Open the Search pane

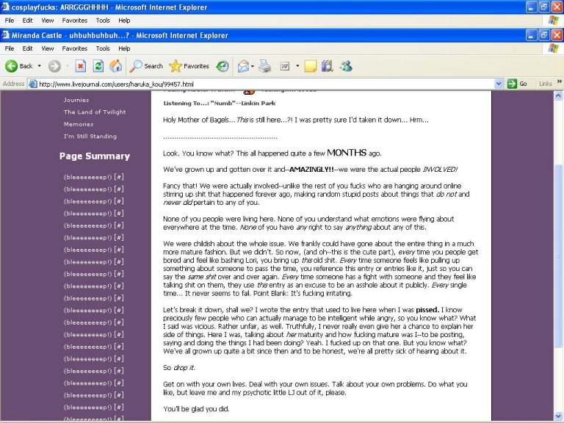146,66
